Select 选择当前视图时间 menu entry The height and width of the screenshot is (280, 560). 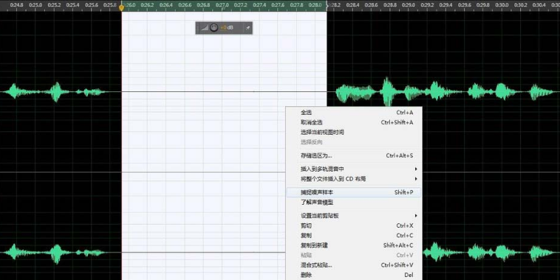(354, 132)
